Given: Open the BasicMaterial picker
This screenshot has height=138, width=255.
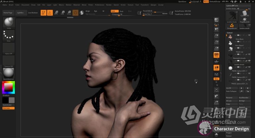Looking at the screenshot, I should [8, 74].
